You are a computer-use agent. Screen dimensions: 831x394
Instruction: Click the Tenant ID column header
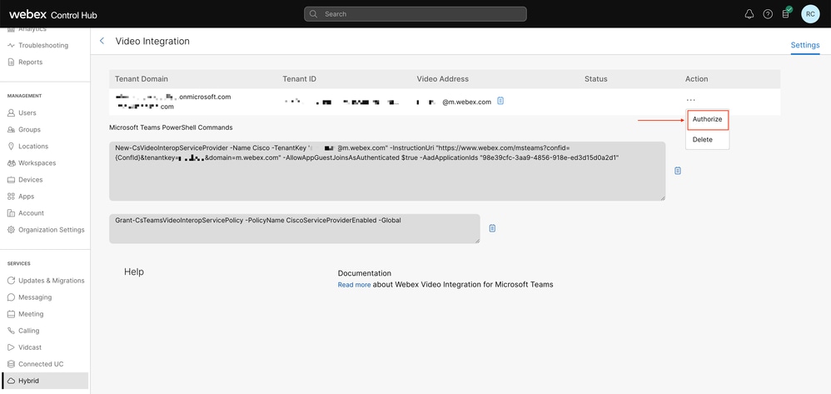[x=300, y=79]
